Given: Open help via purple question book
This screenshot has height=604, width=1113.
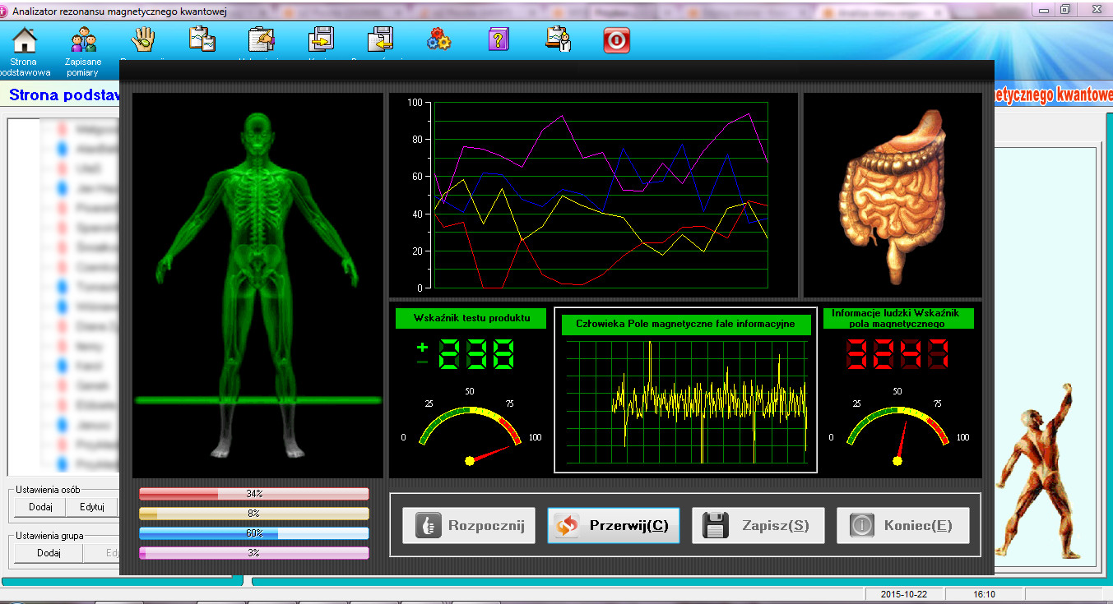Looking at the screenshot, I should (499, 39).
